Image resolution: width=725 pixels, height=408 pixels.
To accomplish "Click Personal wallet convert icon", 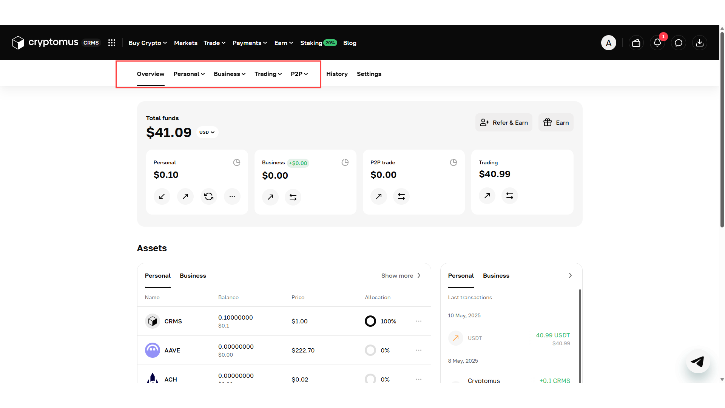I will [209, 196].
